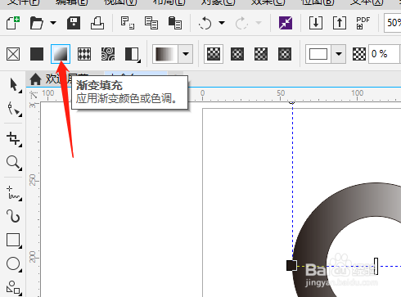Click the Cut icon
401x297 pixels.
(128, 23)
